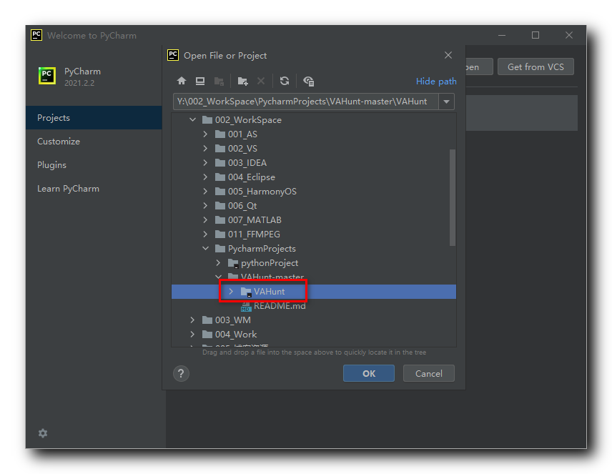Open the help question mark button
Viewport: 612px width, 474px height.
[181, 374]
